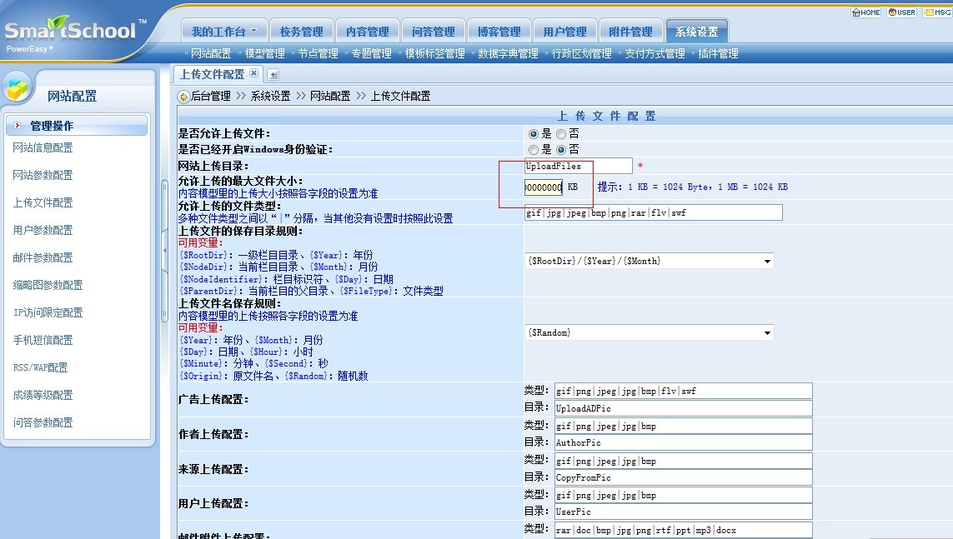Open the USER icon link
This screenshot has height=539, width=953.
click(891, 12)
